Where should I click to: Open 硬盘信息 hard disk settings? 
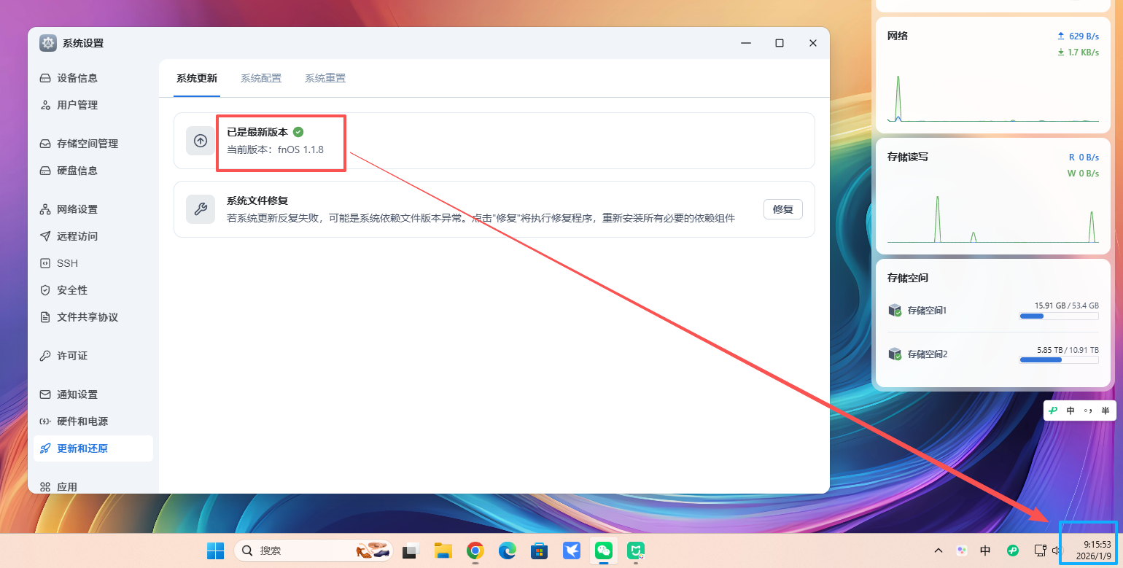pyautogui.click(x=75, y=170)
